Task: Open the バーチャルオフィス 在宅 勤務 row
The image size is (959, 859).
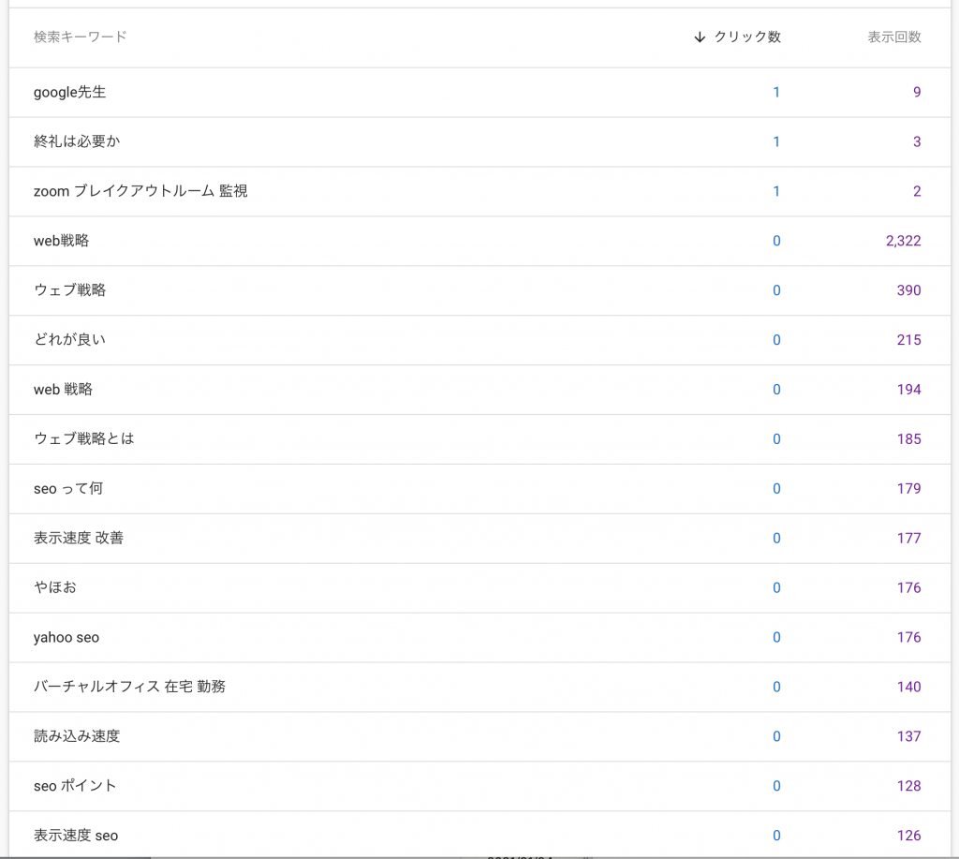Action: point(129,687)
